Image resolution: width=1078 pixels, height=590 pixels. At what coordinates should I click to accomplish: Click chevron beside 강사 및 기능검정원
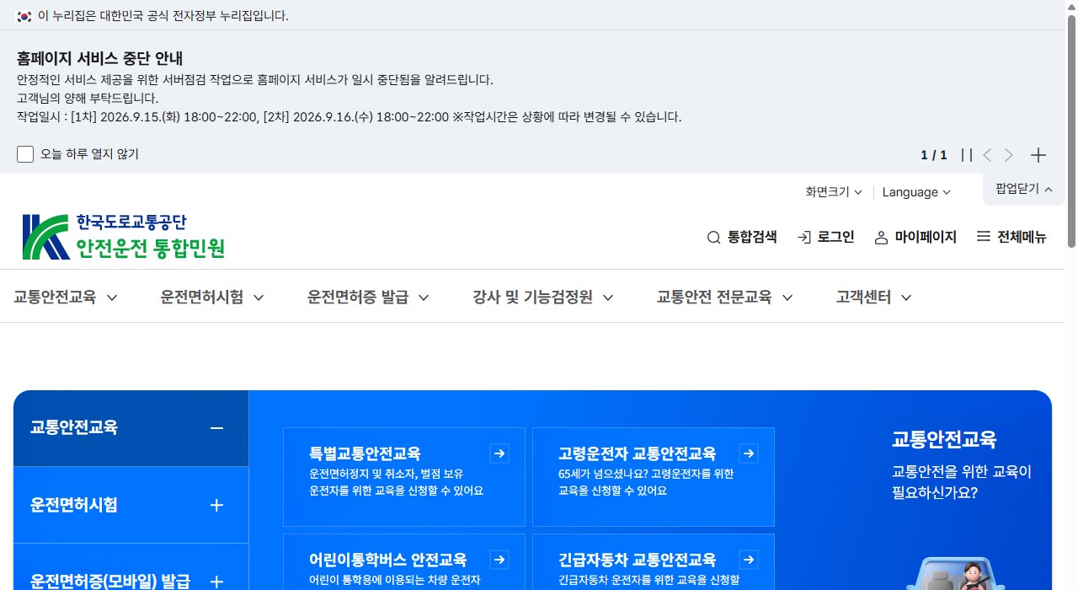608,298
